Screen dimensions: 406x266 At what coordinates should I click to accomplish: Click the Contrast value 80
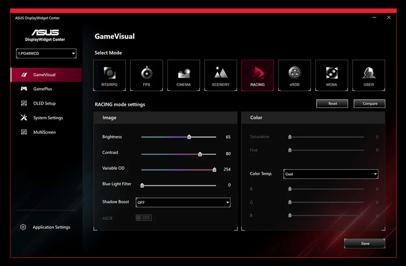228,154
